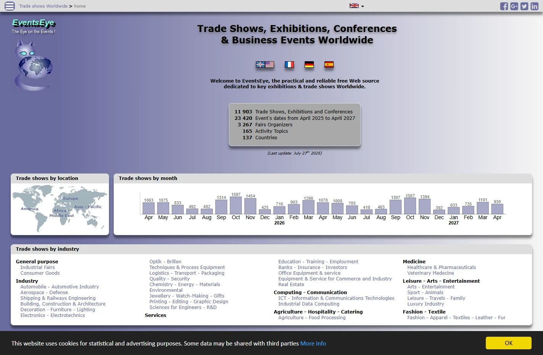Open Consumer Goods category
Viewport: 543px width, 355px height.
pos(40,273)
